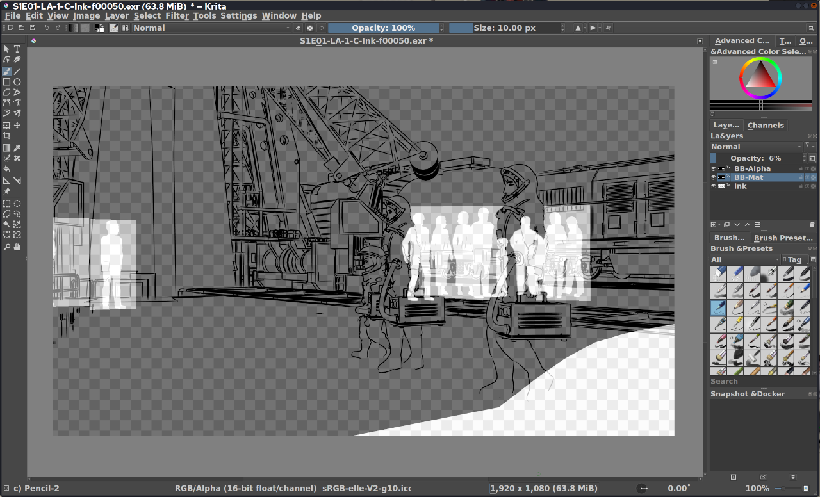Toggle eraser mode in the toolbar
The height and width of the screenshot is (497, 820).
[298, 28]
